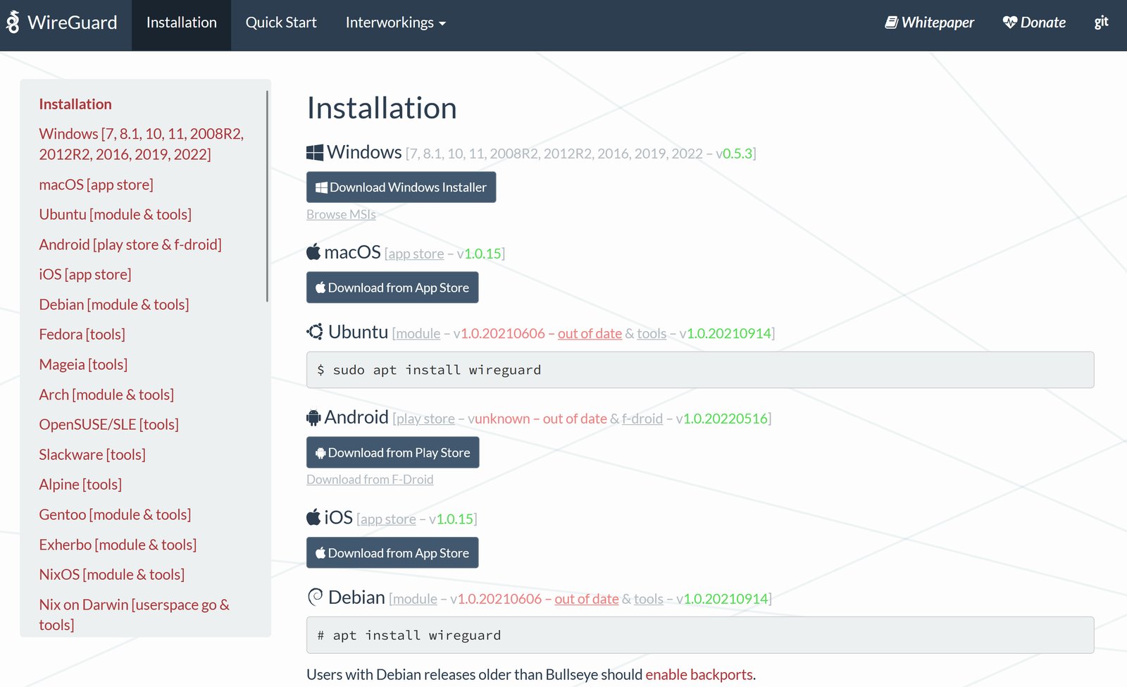Click the enable backports link

[x=699, y=674]
